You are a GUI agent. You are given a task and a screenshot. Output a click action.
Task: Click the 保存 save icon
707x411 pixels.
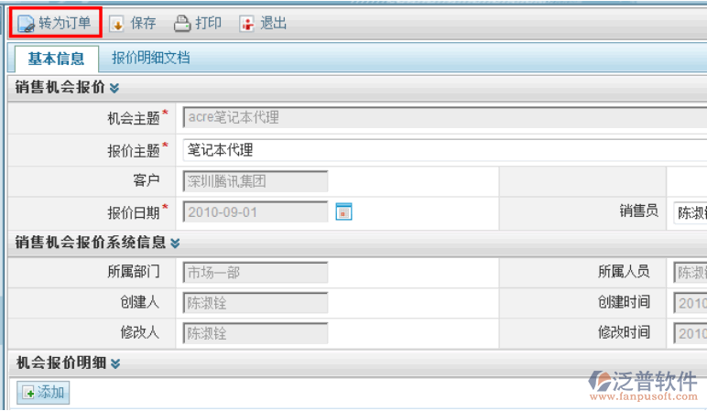(x=117, y=24)
